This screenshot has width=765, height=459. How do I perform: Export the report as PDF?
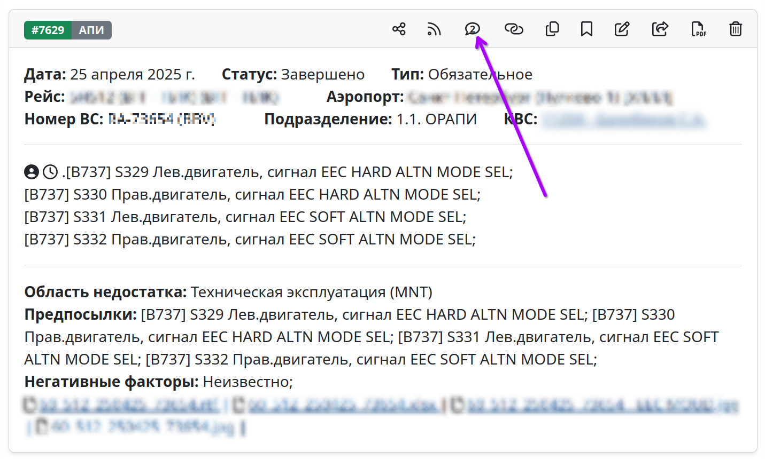click(698, 29)
